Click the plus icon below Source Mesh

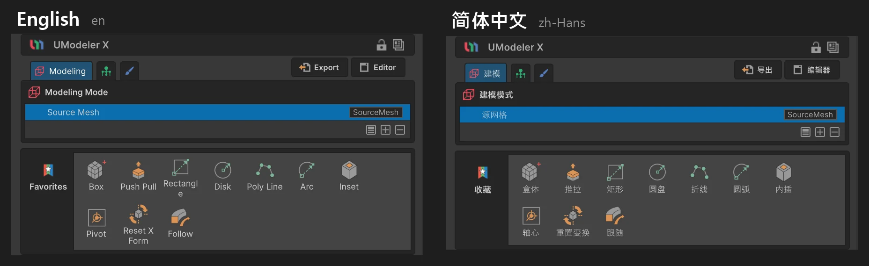(385, 130)
